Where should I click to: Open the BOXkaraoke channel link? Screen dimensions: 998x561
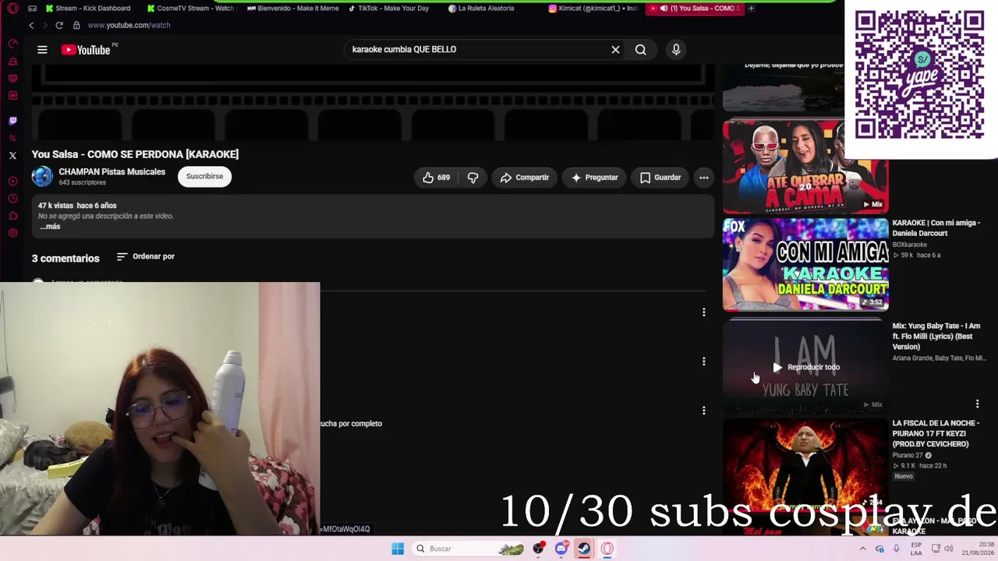(x=909, y=245)
